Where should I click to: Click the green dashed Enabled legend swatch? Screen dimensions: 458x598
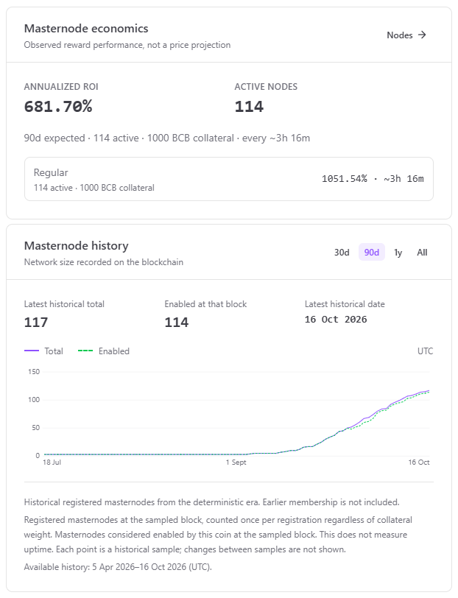click(x=85, y=351)
